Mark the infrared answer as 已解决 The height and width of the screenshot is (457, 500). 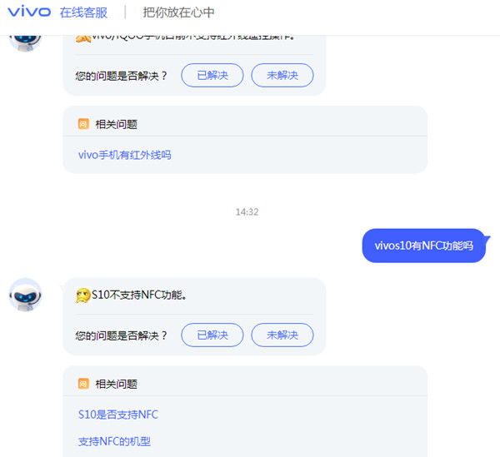point(212,75)
